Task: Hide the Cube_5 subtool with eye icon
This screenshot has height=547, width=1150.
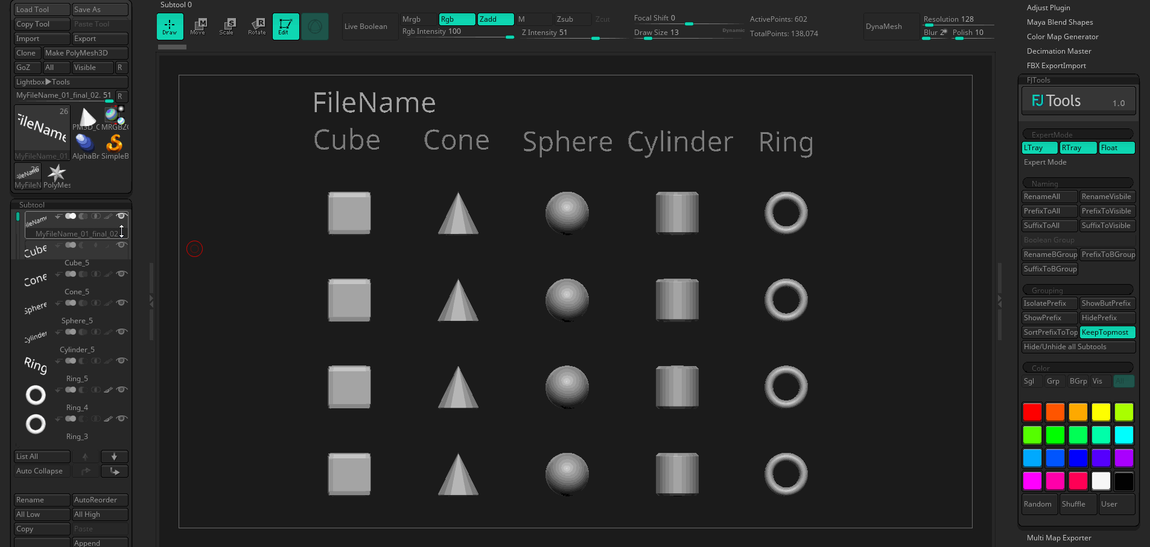Action: pos(122,245)
